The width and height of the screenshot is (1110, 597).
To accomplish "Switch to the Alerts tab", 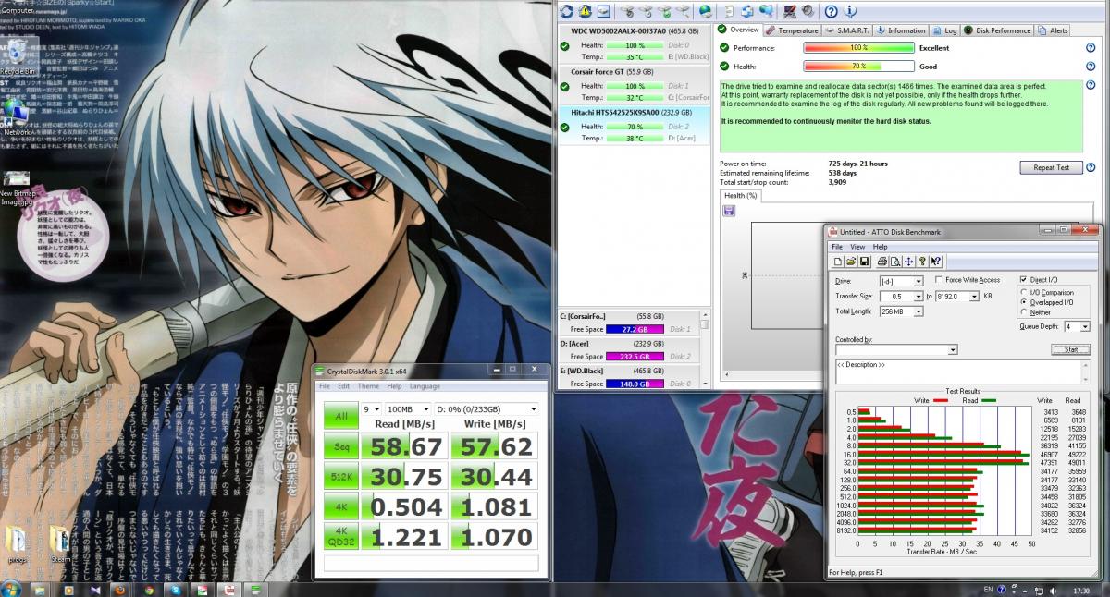I will [1053, 30].
